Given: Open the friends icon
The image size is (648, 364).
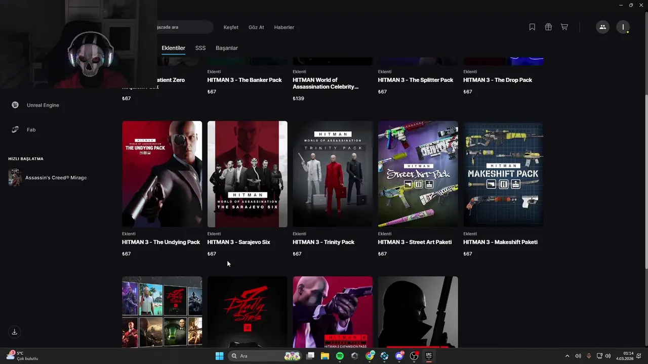Looking at the screenshot, I should [602, 27].
